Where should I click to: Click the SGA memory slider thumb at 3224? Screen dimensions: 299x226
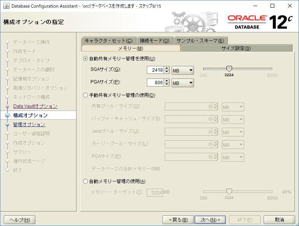[229, 69]
